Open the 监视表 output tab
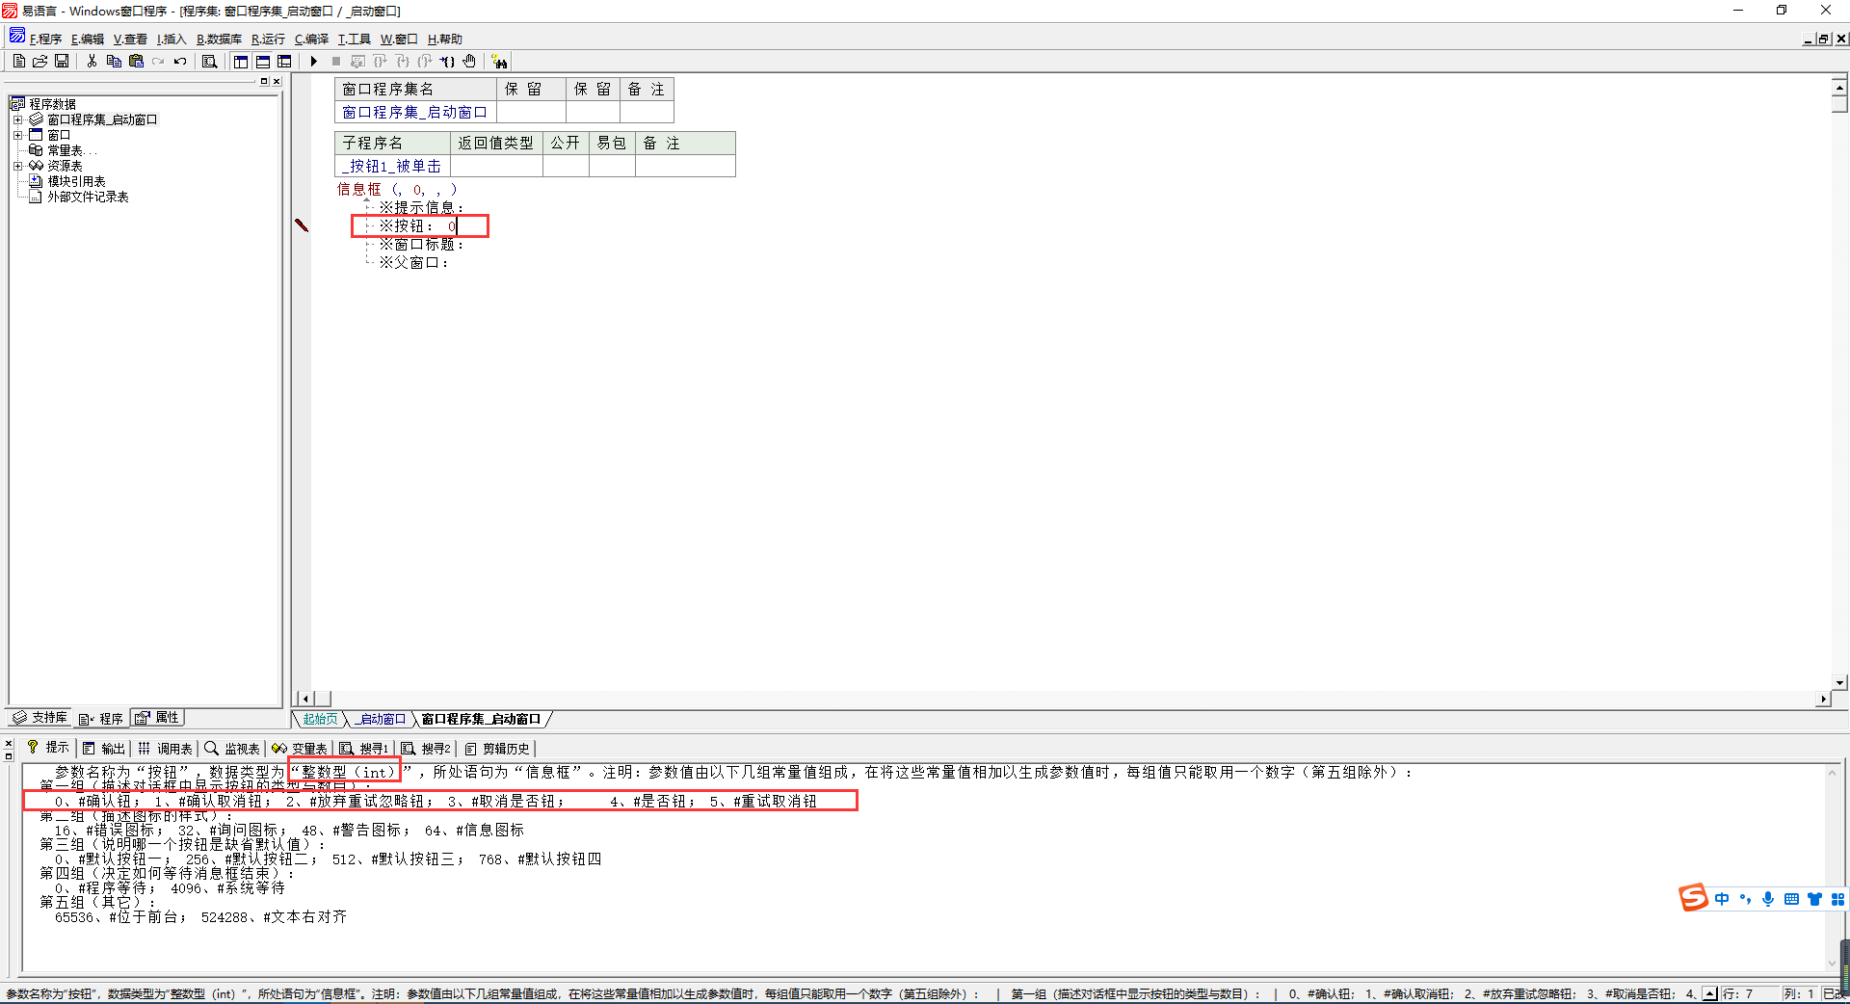Viewport: 1850px width, 1004px height. (232, 748)
